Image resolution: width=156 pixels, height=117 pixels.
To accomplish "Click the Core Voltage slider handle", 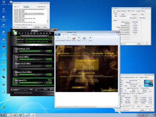I will pyautogui.click(x=39, y=51).
